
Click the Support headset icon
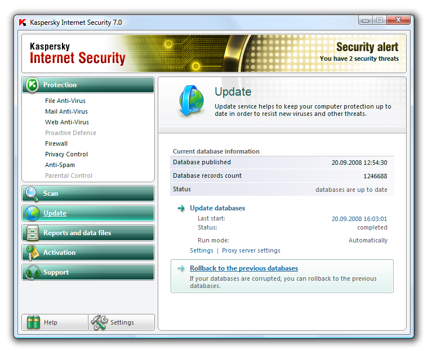point(32,272)
